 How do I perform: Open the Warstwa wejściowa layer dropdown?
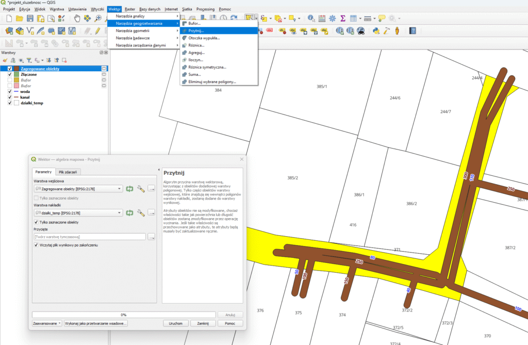pyautogui.click(x=78, y=189)
